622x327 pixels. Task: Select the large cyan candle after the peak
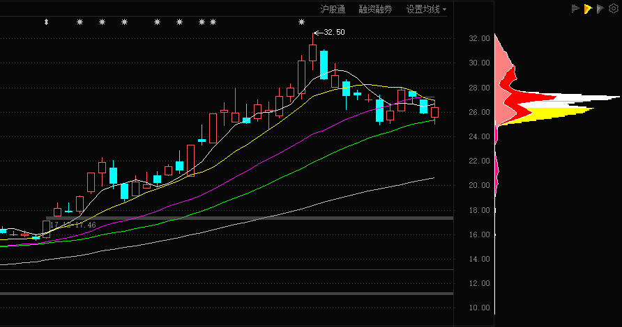coord(324,65)
